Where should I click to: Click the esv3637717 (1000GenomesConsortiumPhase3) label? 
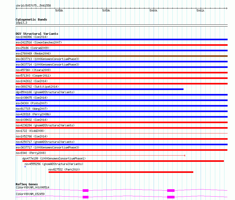pyautogui.click(x=48, y=147)
